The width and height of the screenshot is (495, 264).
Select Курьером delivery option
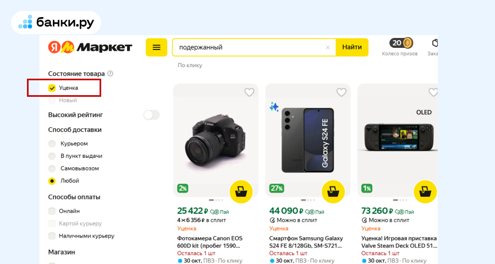pos(52,144)
